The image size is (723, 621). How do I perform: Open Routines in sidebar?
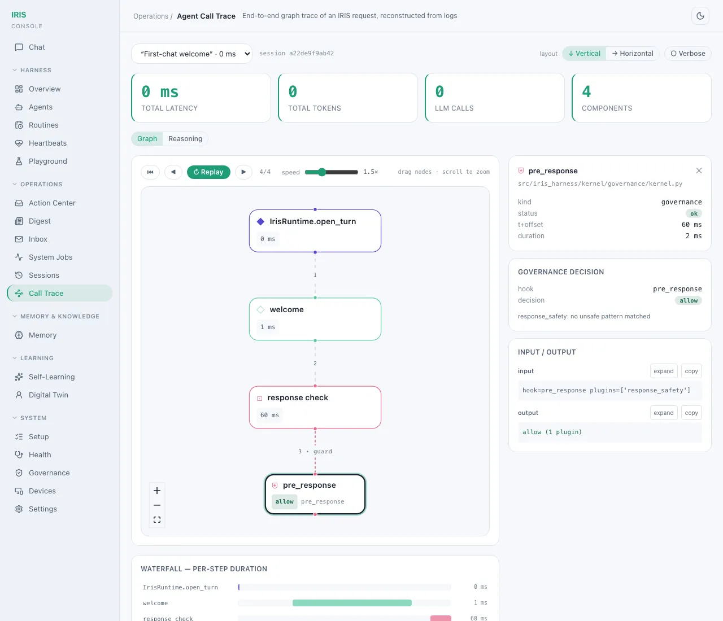click(60, 125)
